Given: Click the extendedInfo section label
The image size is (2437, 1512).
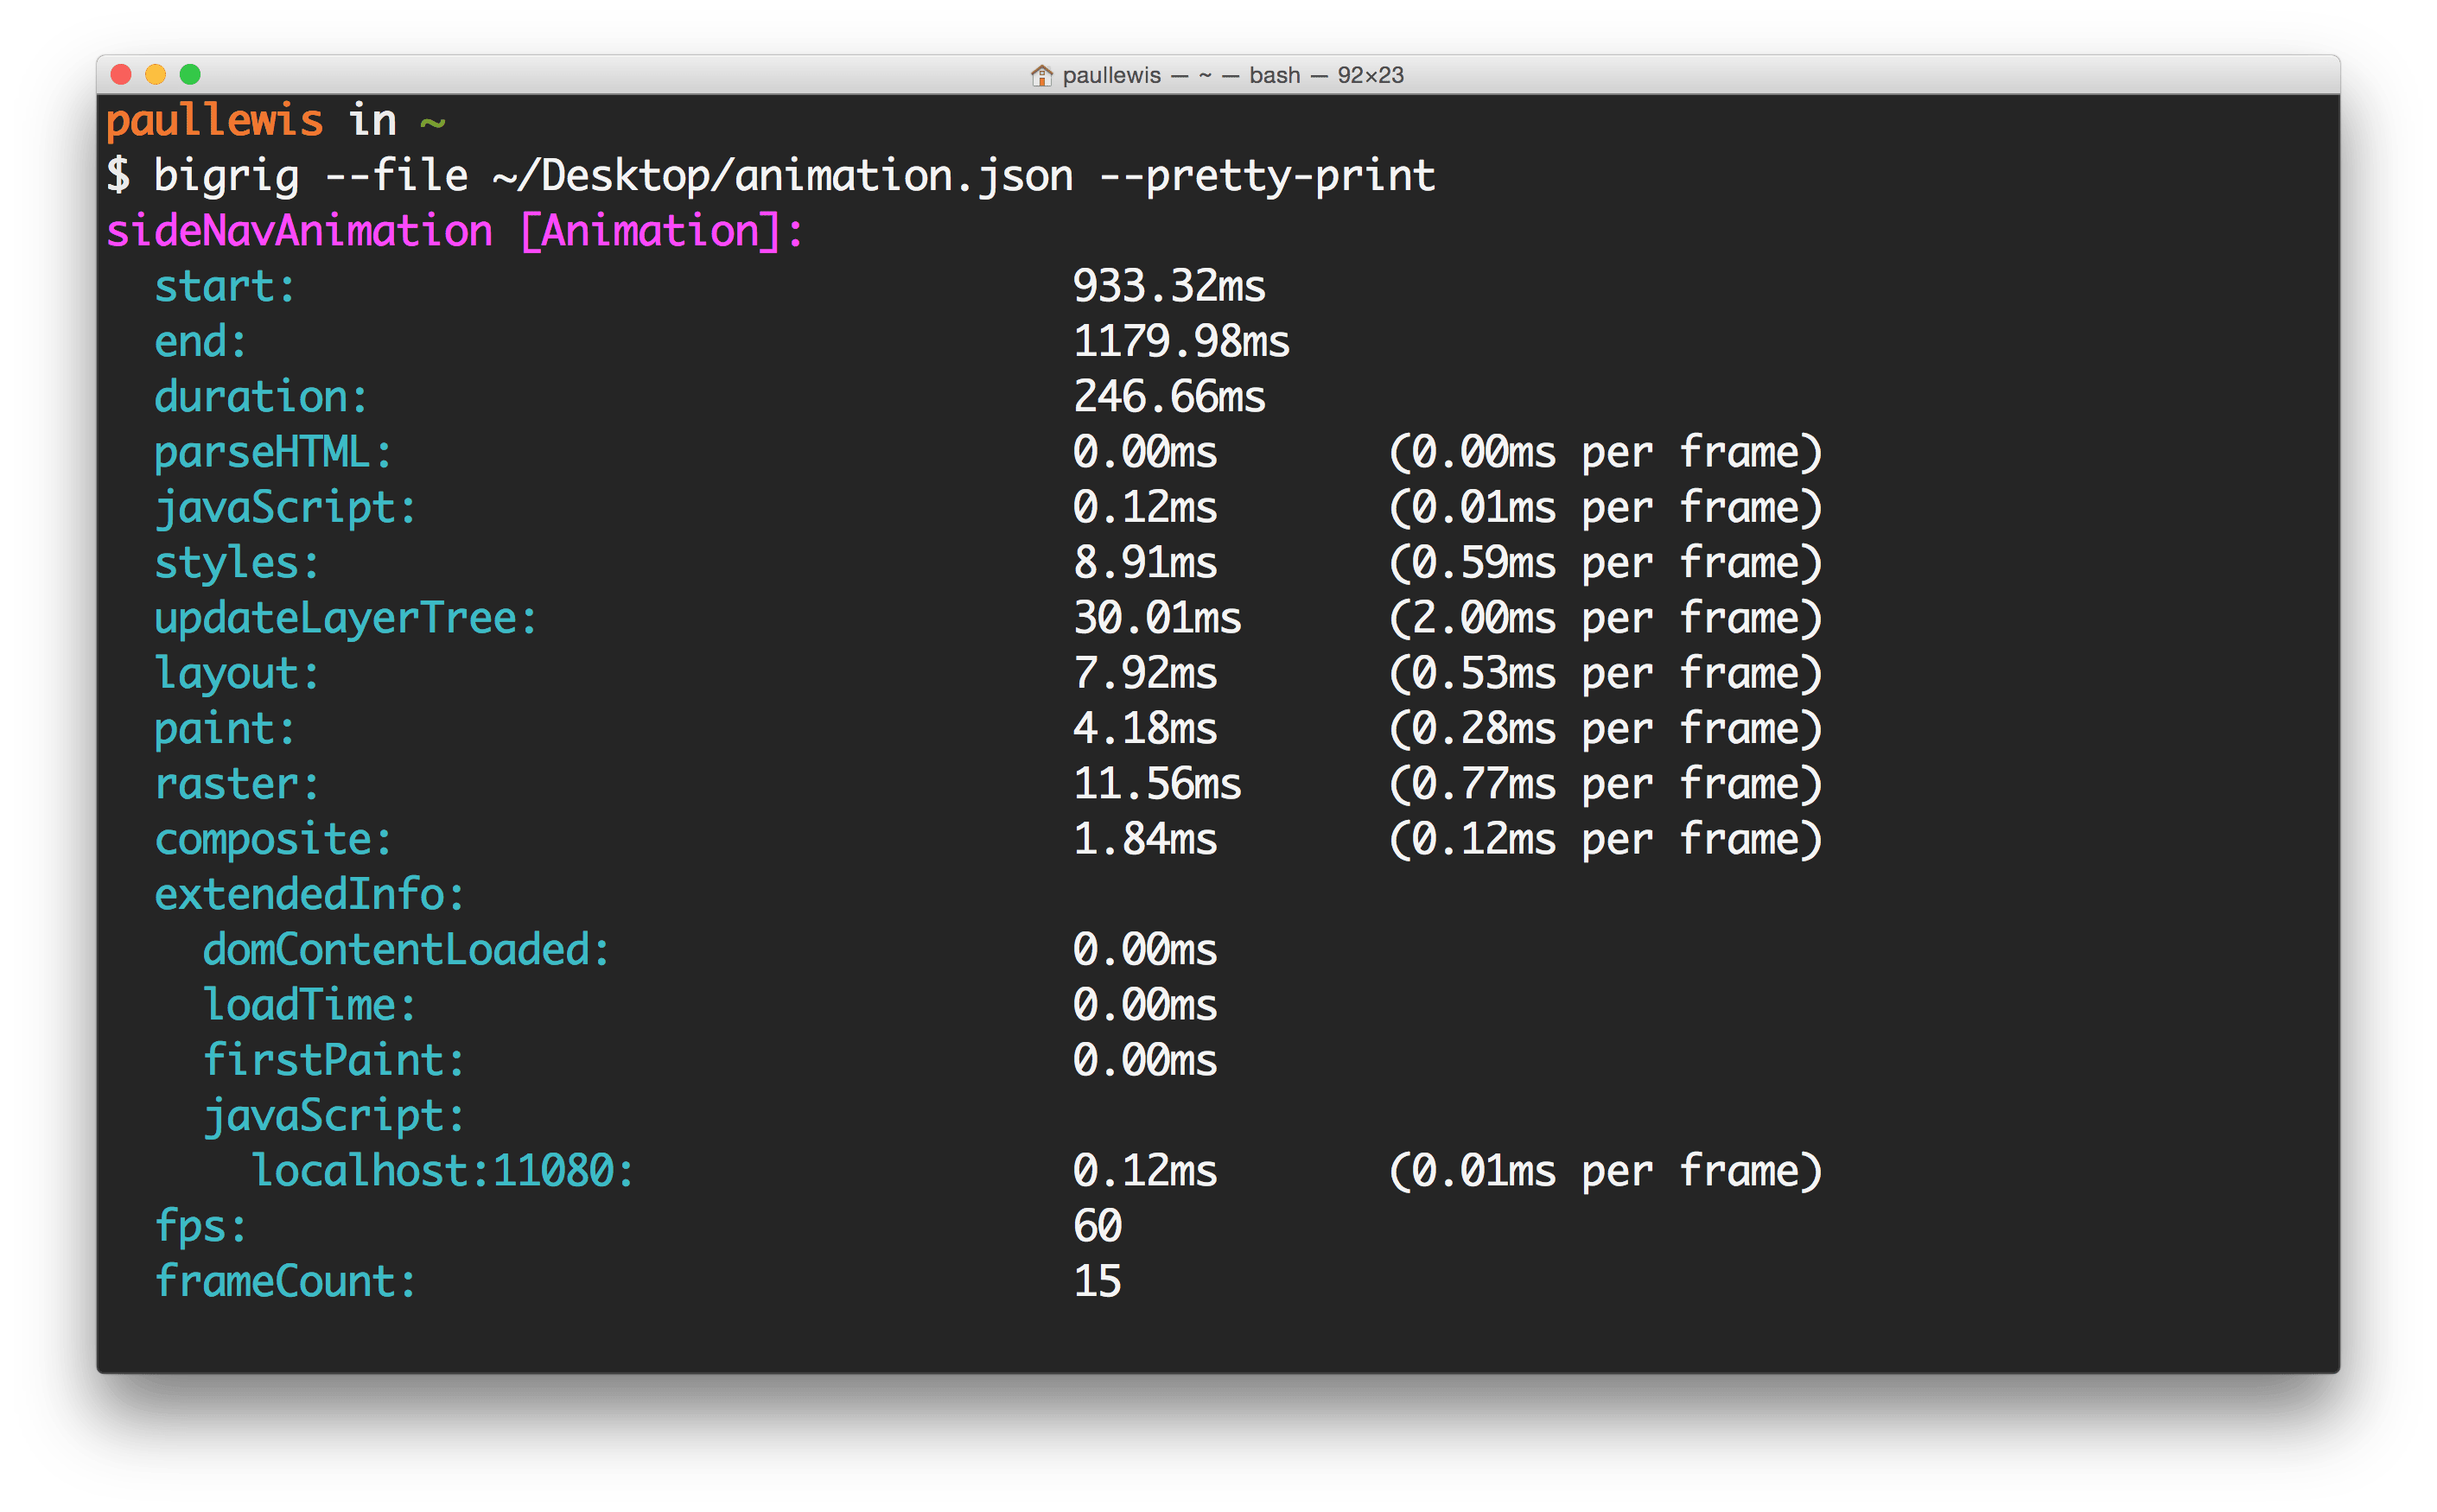Looking at the screenshot, I should tap(308, 894).
